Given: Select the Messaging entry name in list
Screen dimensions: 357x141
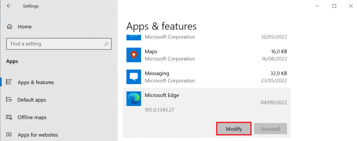Looking at the screenshot, I should 157,73.
